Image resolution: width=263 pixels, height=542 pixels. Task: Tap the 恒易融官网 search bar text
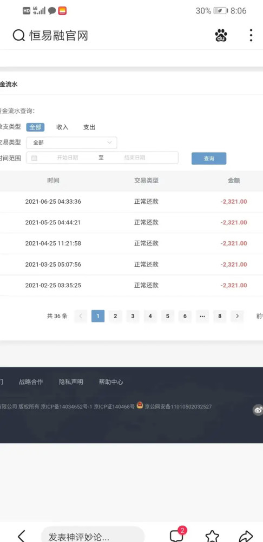tap(58, 35)
